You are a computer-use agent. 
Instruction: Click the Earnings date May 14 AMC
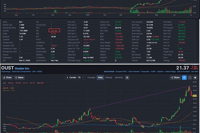coord(88,58)
